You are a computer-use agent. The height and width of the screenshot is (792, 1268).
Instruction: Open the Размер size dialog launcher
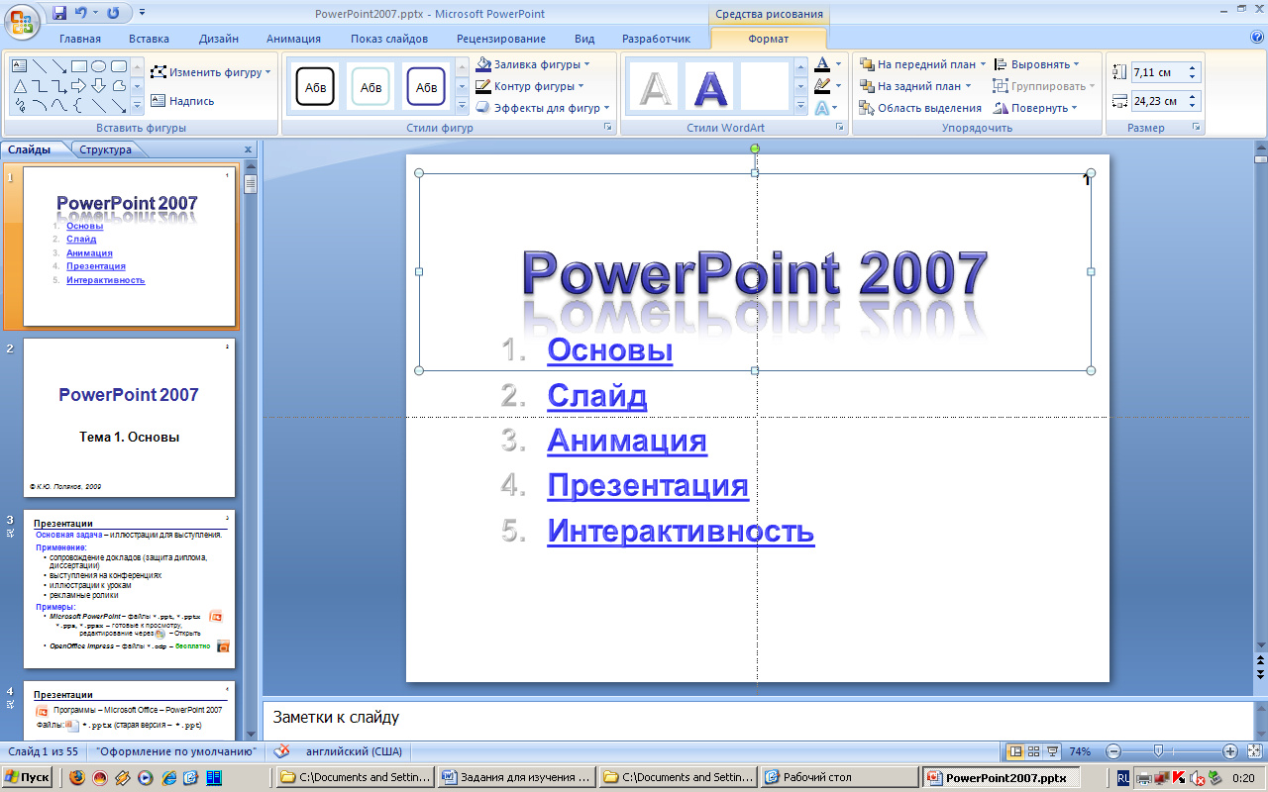click(1197, 128)
